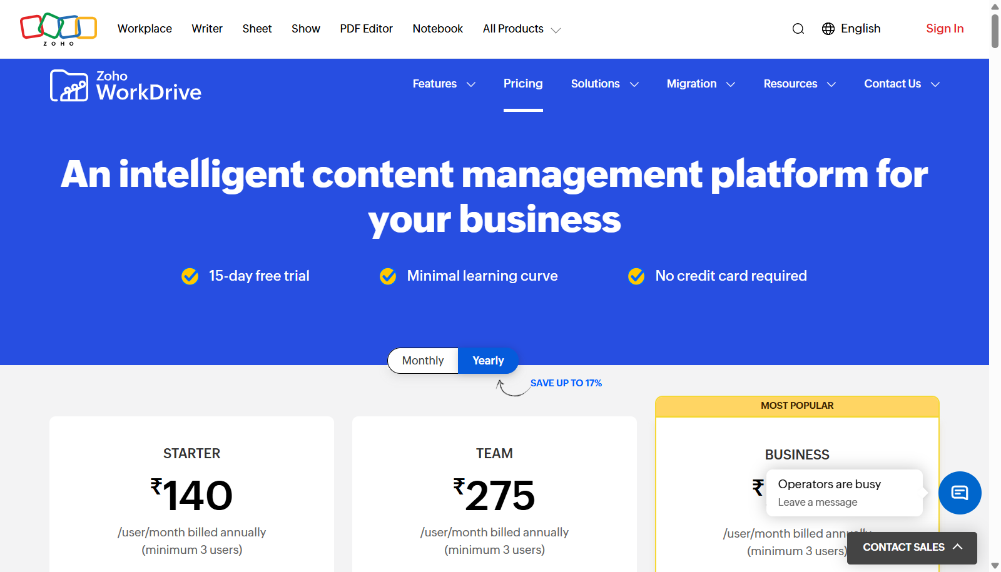Expand the Features menu chevron
The image size is (1001, 572).
coord(471,84)
